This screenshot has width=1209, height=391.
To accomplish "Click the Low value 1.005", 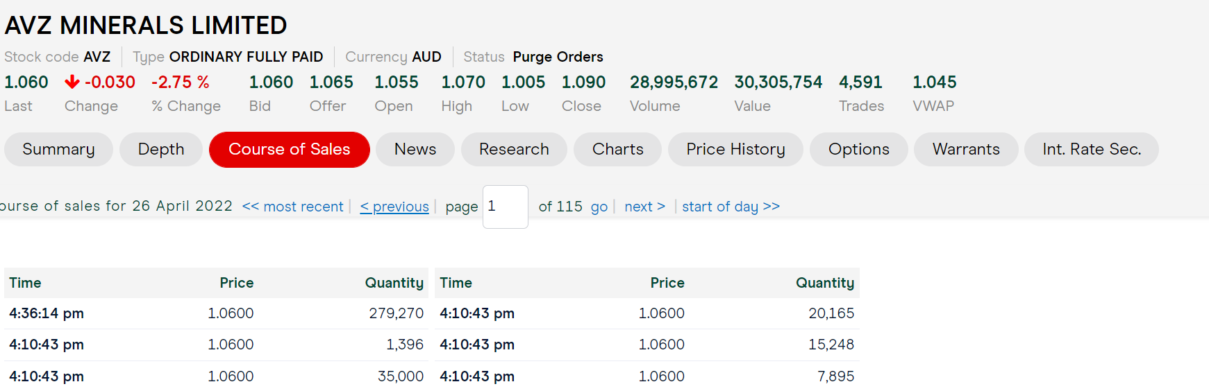I will point(524,82).
